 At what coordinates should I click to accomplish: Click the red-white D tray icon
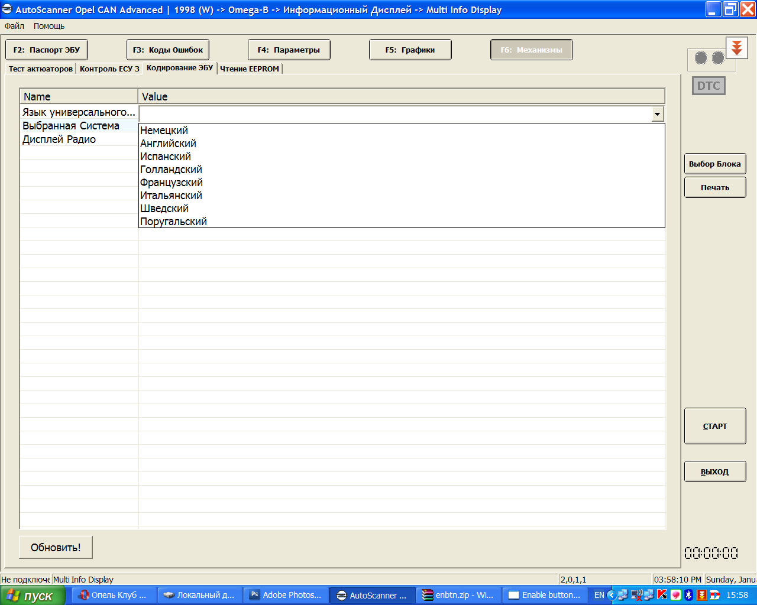714,595
